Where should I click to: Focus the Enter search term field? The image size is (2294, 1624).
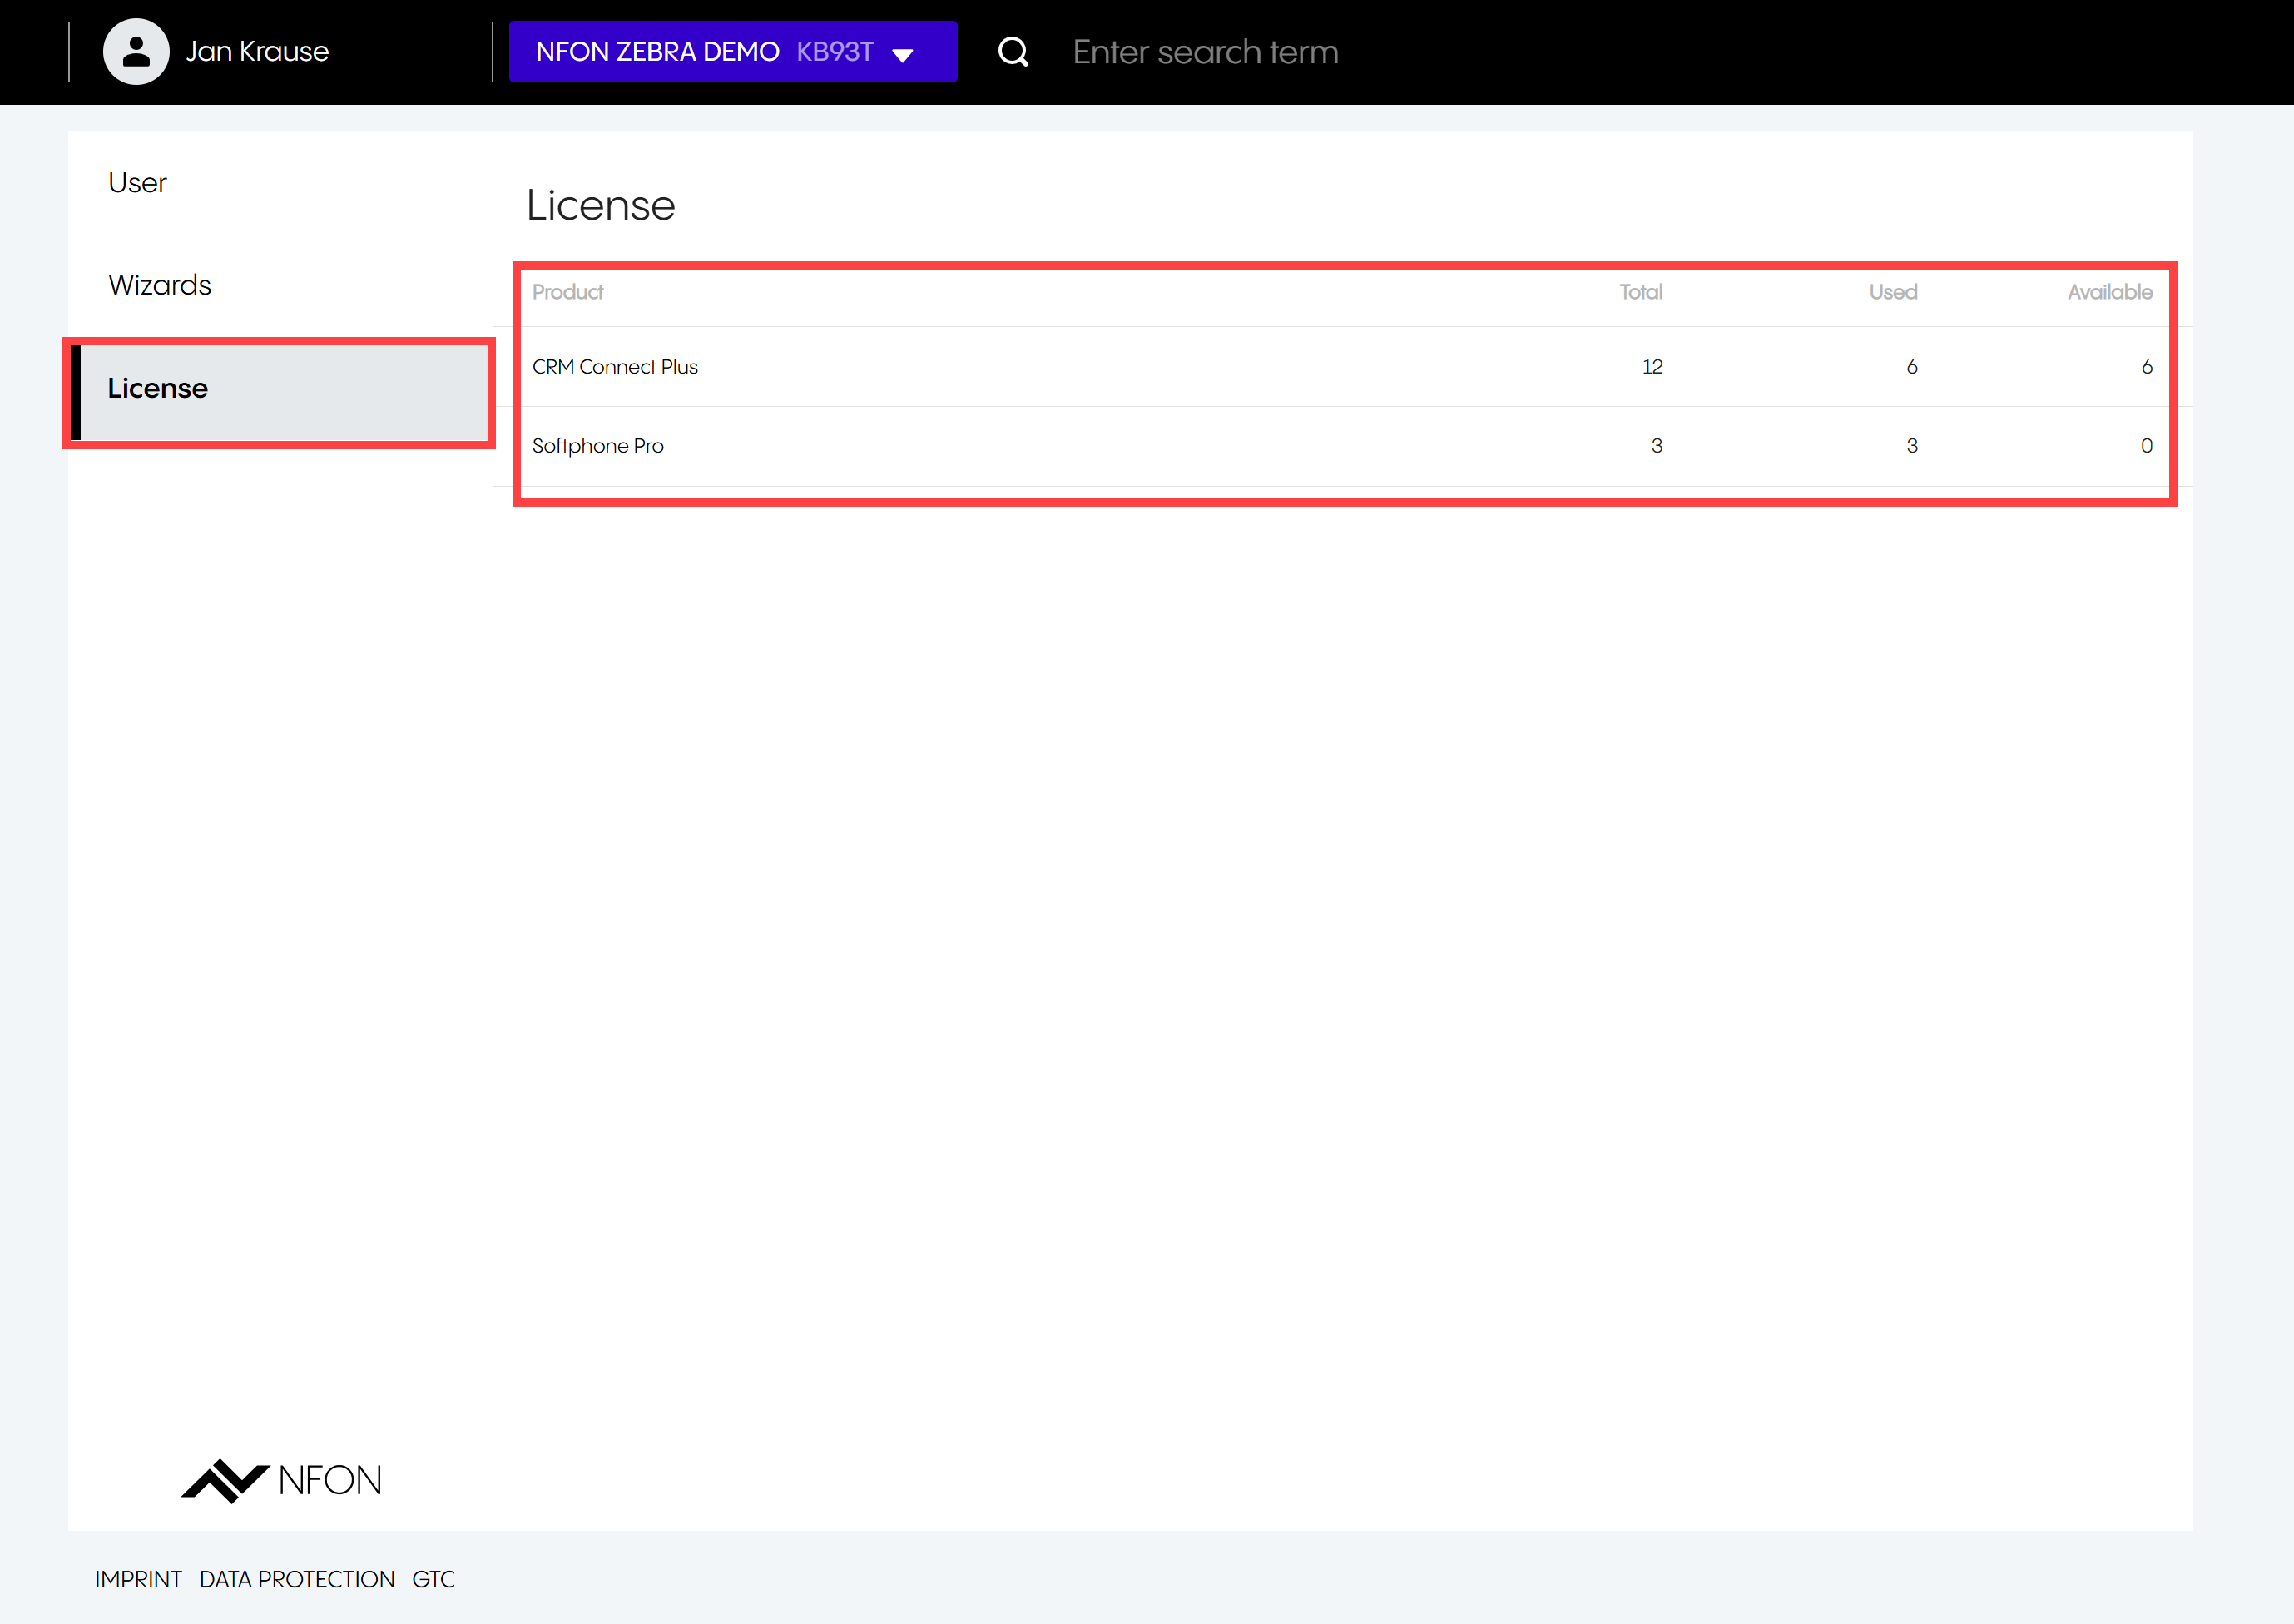[1205, 52]
